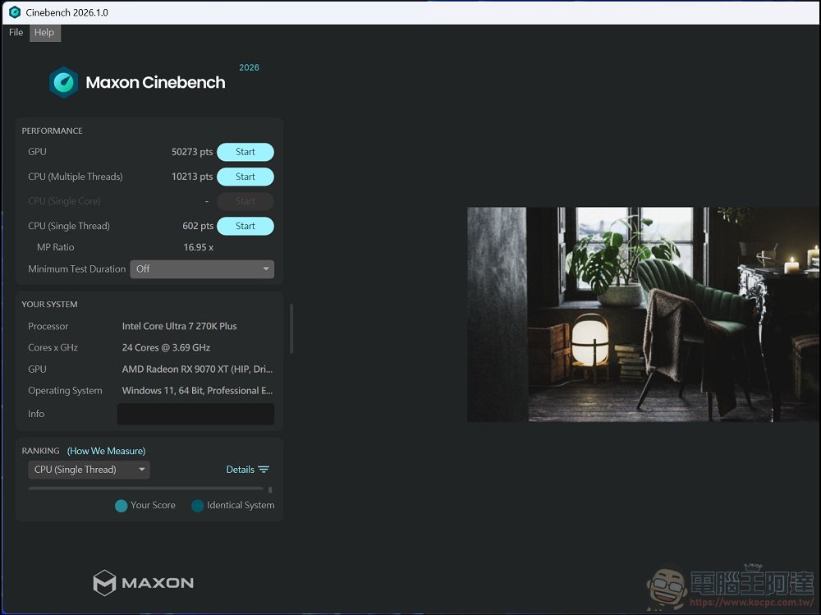The width and height of the screenshot is (821, 615).
Task: Click the greyed-out CPU Single Core Start button
Action: (245, 201)
